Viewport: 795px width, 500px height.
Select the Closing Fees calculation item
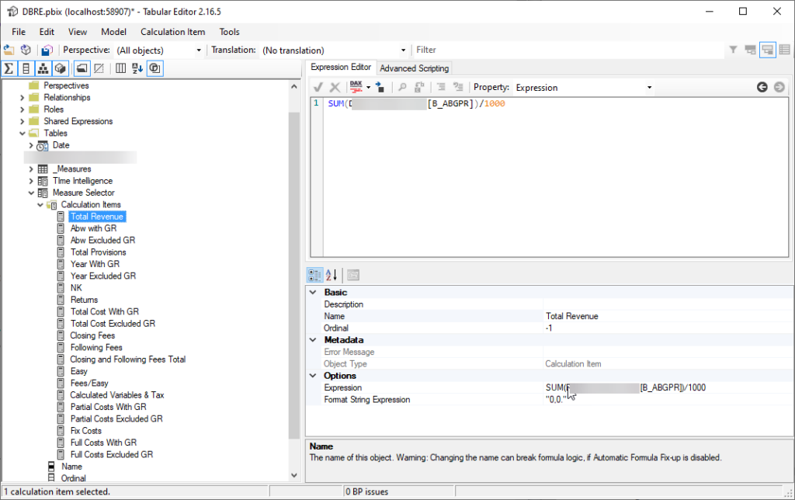(92, 335)
